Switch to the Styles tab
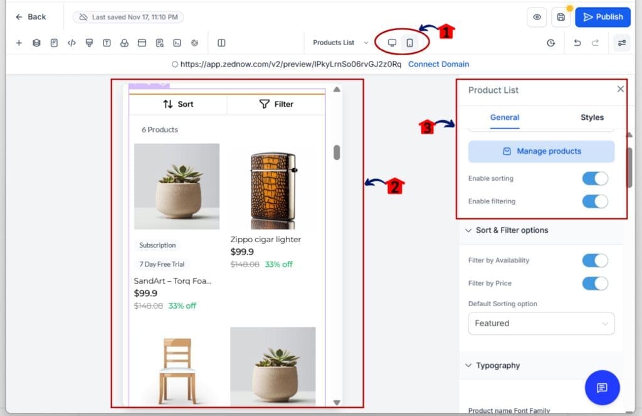Image resolution: width=642 pixels, height=416 pixels. [592, 117]
